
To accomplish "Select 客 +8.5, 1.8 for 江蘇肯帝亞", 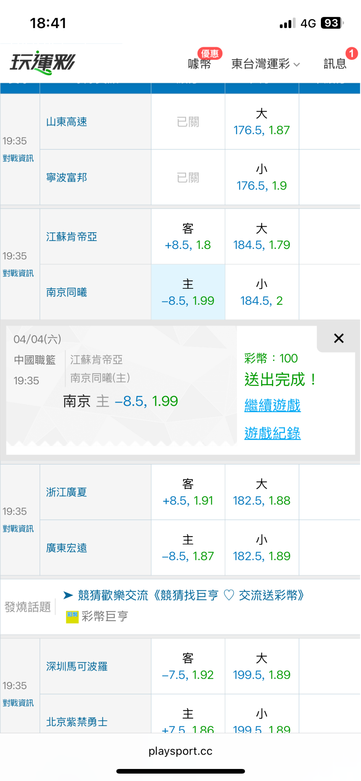I will pos(188,237).
